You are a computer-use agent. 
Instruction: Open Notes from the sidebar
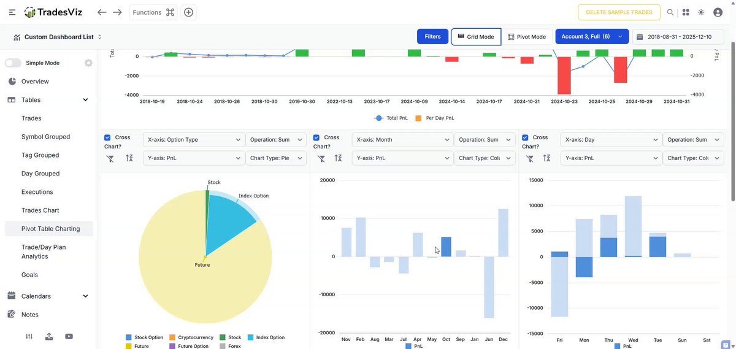pos(29,314)
